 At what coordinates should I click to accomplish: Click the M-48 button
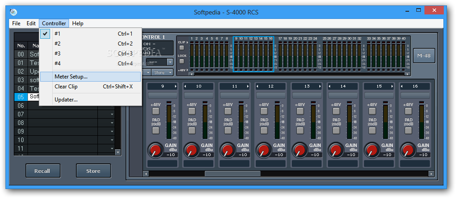click(424, 55)
